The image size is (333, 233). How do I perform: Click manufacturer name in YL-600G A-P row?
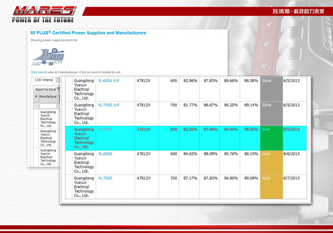[84, 89]
